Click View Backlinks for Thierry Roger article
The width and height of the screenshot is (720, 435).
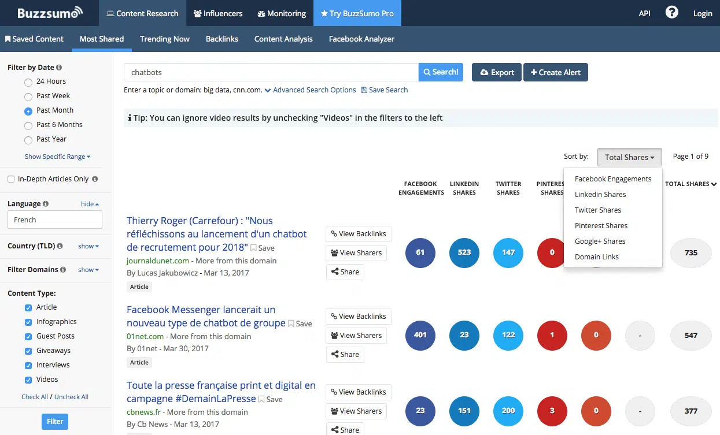[x=358, y=234]
